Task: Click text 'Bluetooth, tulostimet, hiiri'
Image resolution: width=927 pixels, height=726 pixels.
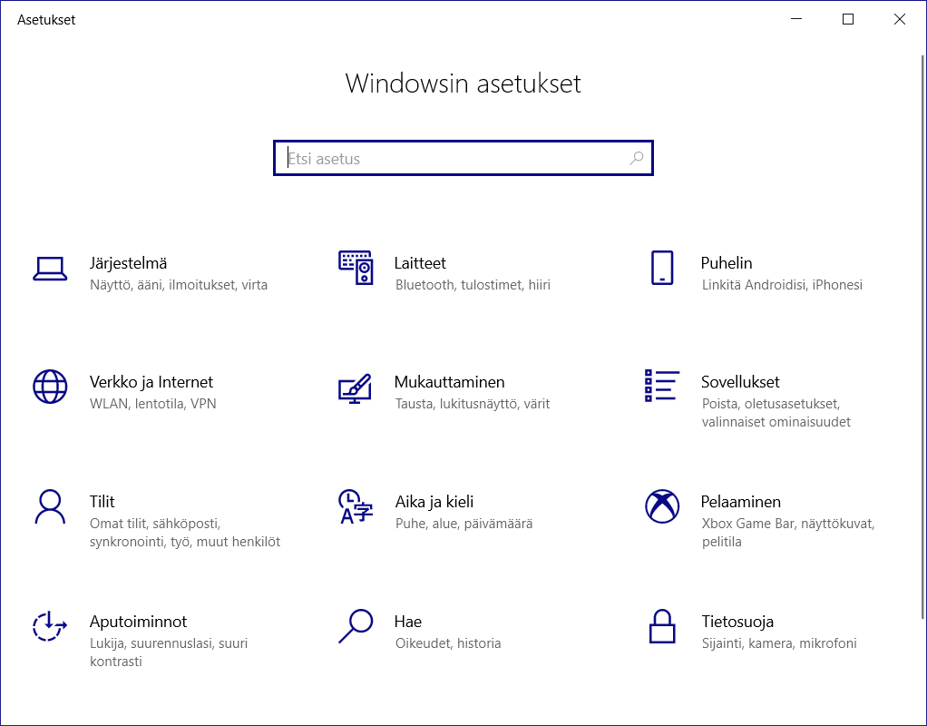Action: tap(473, 285)
